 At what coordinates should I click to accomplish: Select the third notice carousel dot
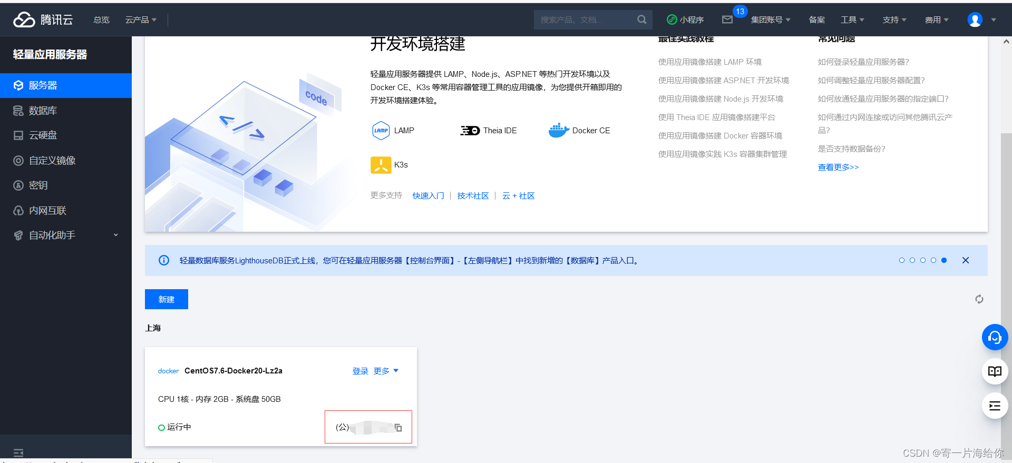pyautogui.click(x=923, y=260)
